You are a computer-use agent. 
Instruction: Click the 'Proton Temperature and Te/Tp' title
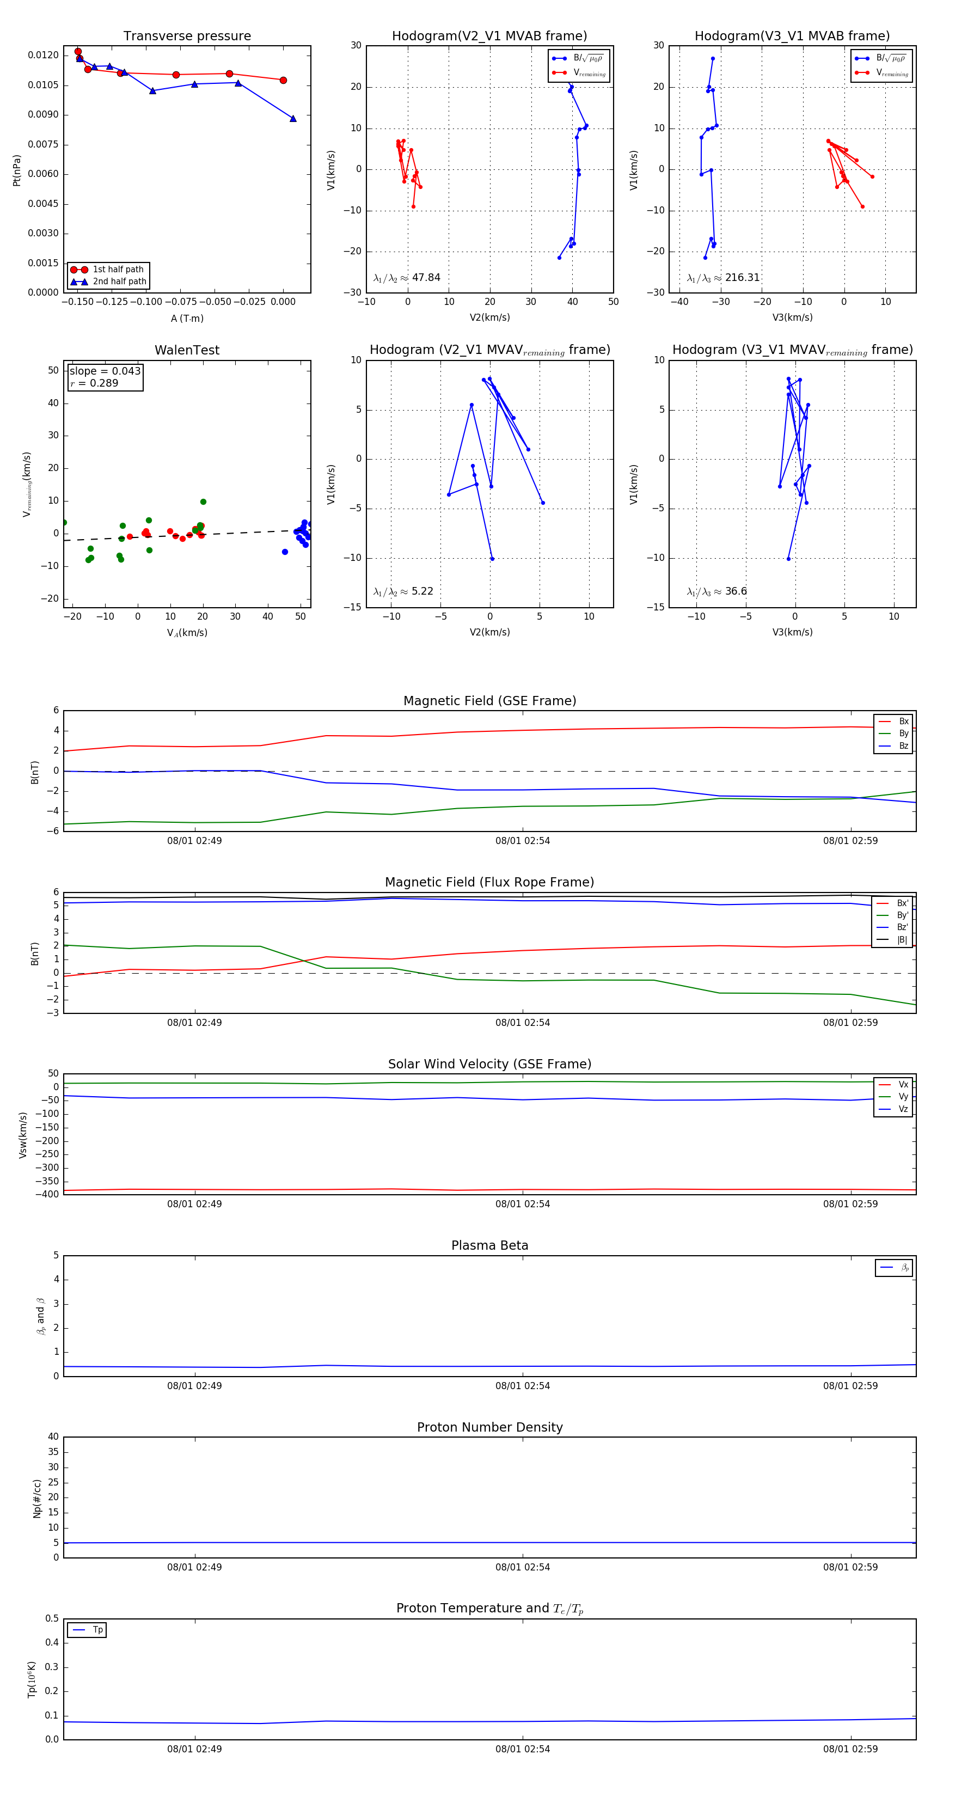click(489, 1609)
